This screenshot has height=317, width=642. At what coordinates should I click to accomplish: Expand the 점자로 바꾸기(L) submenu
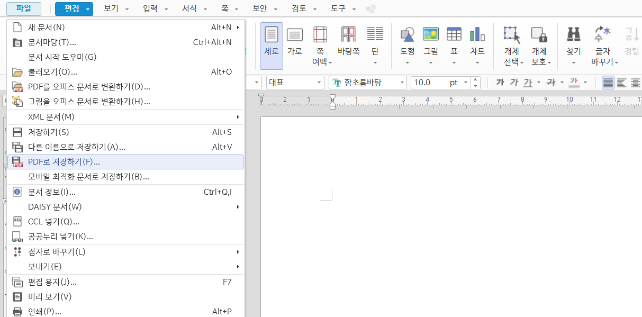[125, 252]
